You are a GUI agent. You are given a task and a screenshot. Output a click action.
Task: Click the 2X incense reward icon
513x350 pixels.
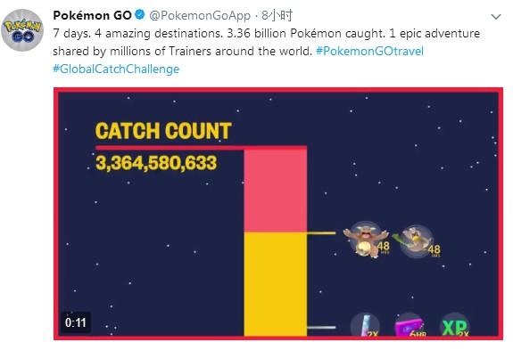(x=366, y=324)
